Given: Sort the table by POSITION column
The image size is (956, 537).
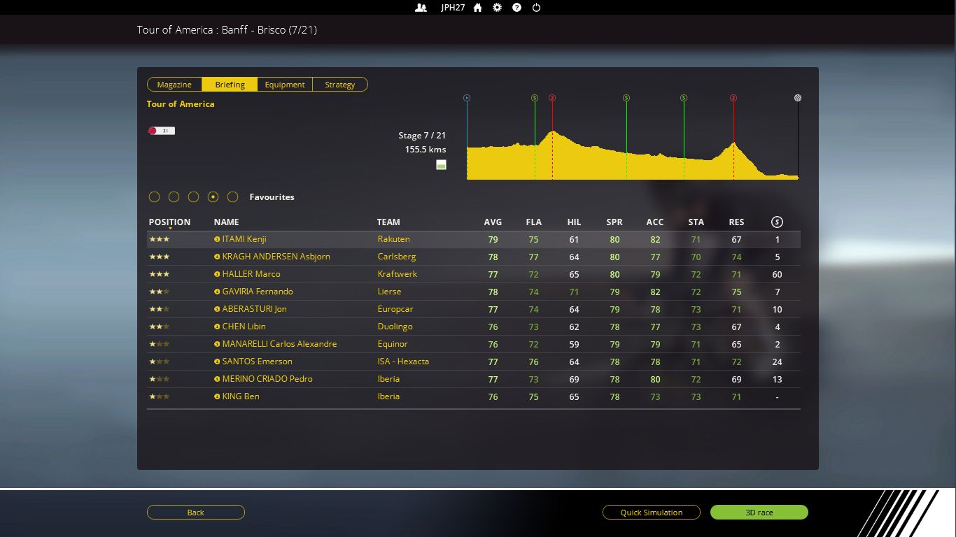Looking at the screenshot, I should tap(169, 222).
